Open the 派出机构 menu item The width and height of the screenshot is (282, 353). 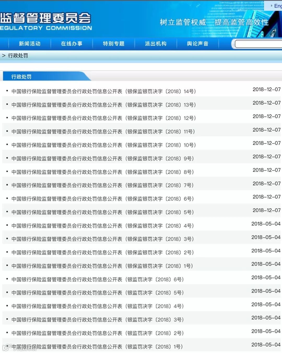click(x=156, y=44)
